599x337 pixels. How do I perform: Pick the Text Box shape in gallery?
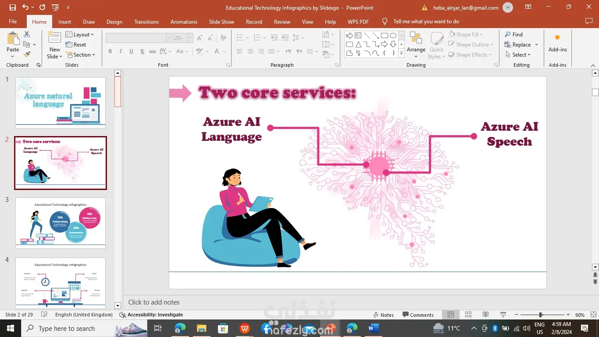pos(358,36)
